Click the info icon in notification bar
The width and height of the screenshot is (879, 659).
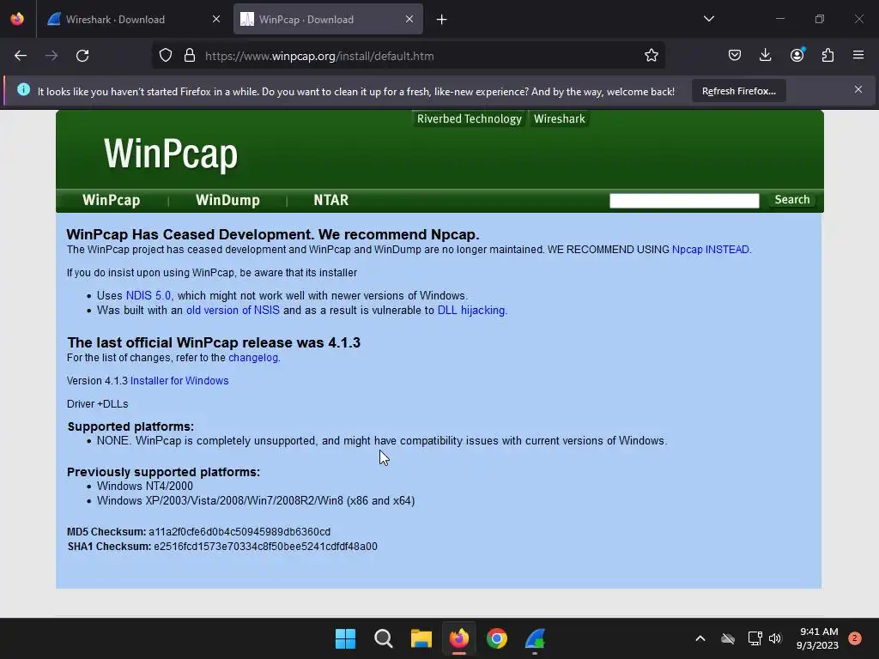(x=23, y=89)
